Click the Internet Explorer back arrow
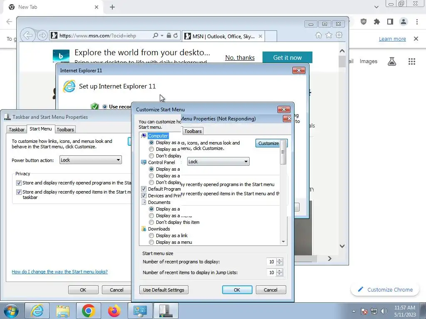This screenshot has width=426, height=319. point(28,35)
